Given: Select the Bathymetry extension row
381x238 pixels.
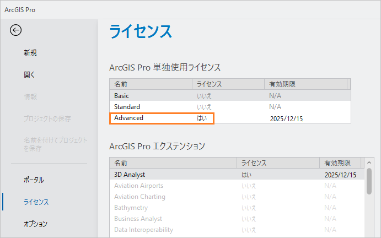Looking at the screenshot, I should (237, 208).
